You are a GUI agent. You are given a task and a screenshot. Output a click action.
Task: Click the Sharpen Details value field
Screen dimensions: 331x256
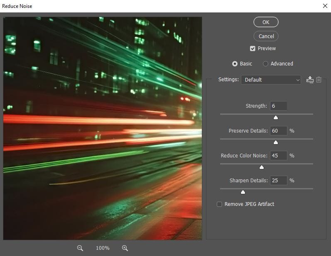278,181
